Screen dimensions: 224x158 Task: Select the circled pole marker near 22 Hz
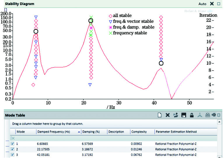(91, 21)
